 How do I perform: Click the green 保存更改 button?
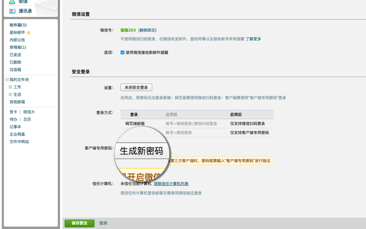(79, 223)
